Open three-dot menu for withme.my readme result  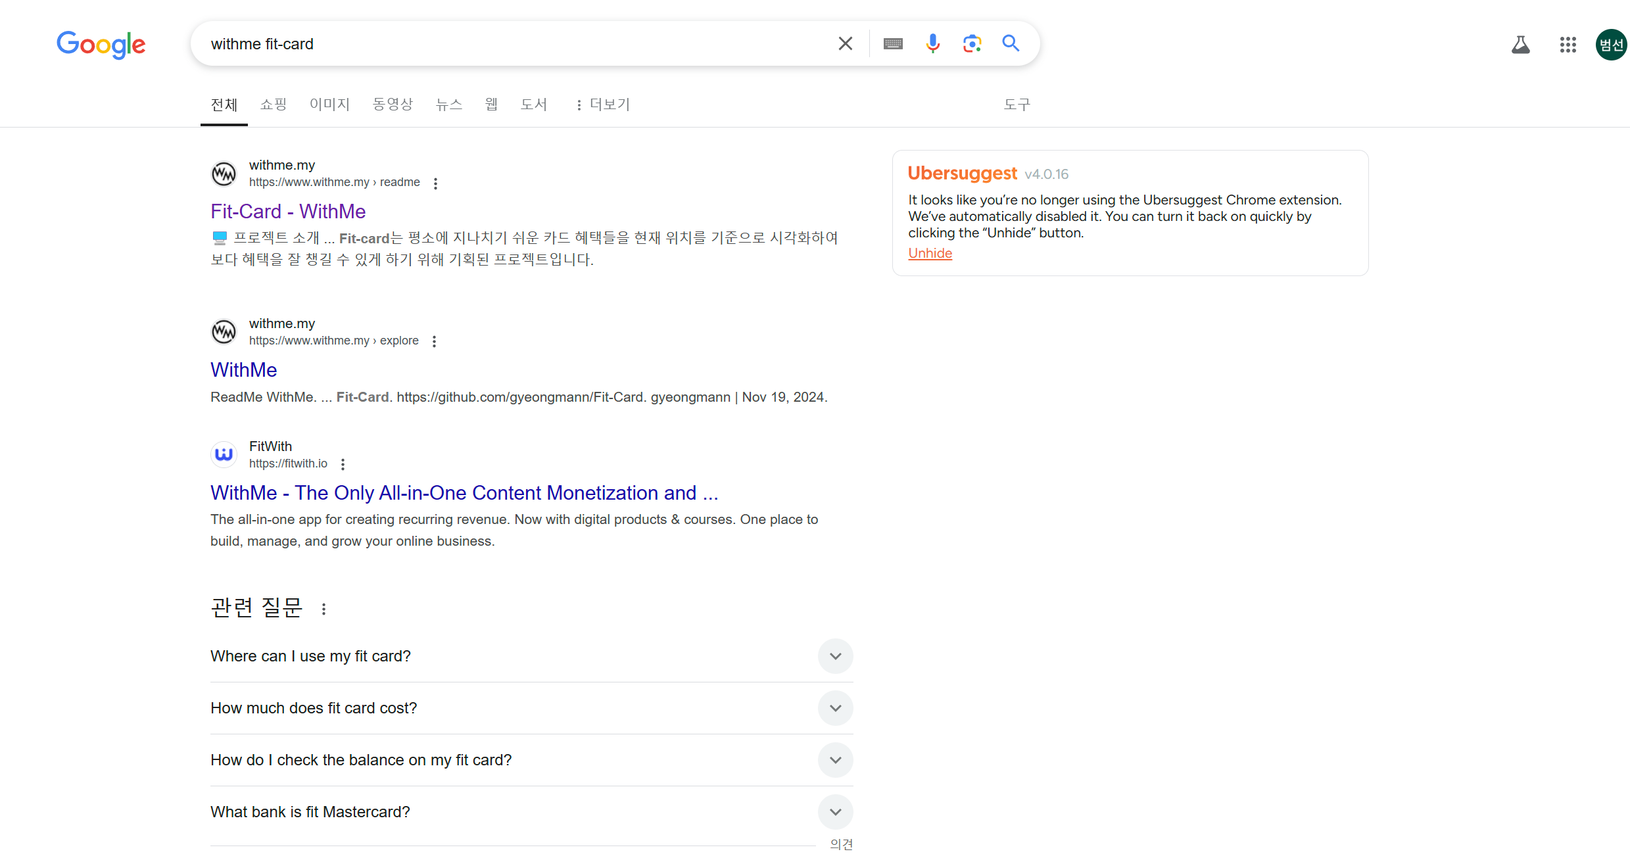[x=435, y=183]
